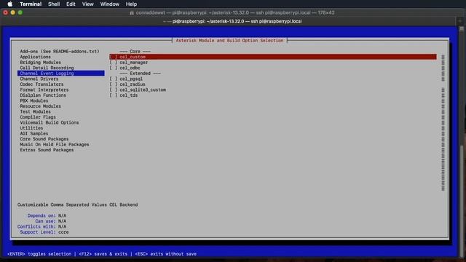This screenshot has height=262, width=466.
Task: Click the F12 saves & exits hint
Action: tap(103, 254)
